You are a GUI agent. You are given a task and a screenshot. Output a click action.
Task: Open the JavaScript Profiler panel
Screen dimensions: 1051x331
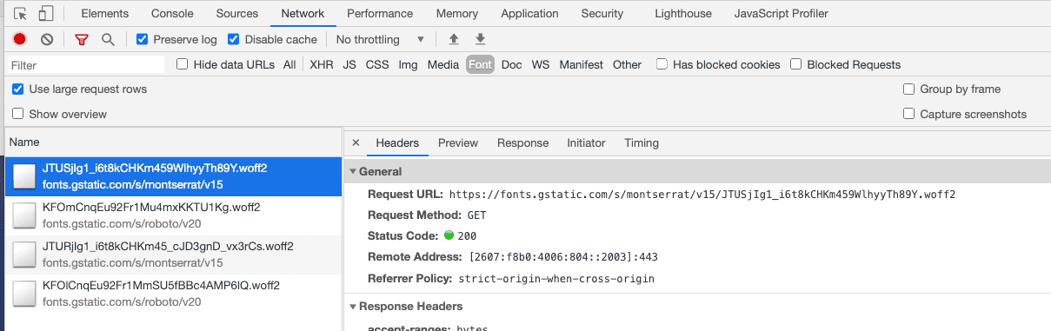coord(781,13)
